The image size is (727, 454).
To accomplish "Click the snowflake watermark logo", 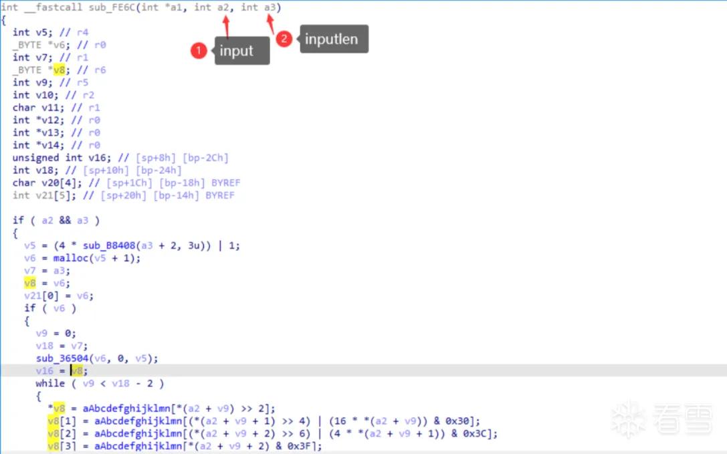I will 628,420.
